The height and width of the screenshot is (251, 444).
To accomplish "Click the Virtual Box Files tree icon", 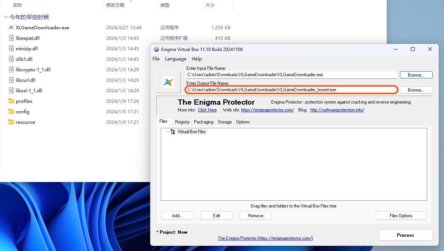I will [173, 132].
